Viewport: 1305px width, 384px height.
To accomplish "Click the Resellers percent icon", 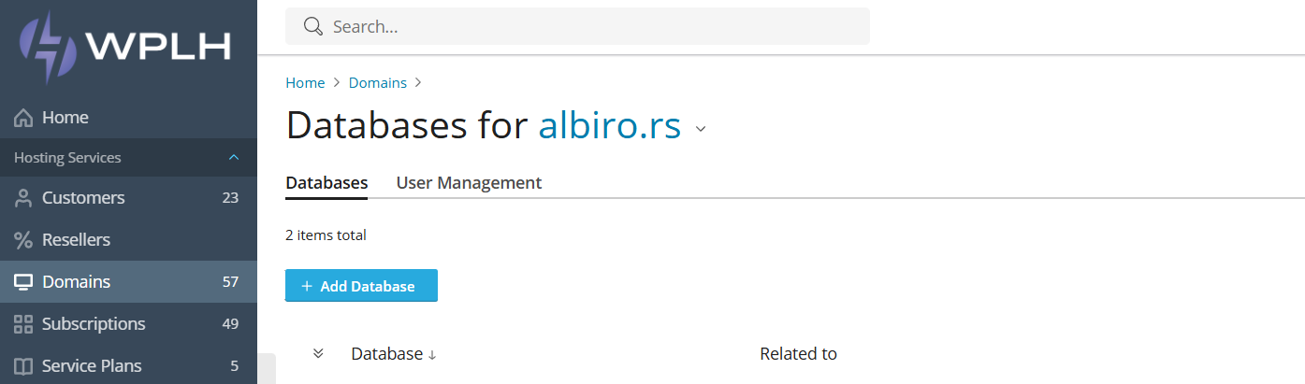I will pyautogui.click(x=23, y=240).
